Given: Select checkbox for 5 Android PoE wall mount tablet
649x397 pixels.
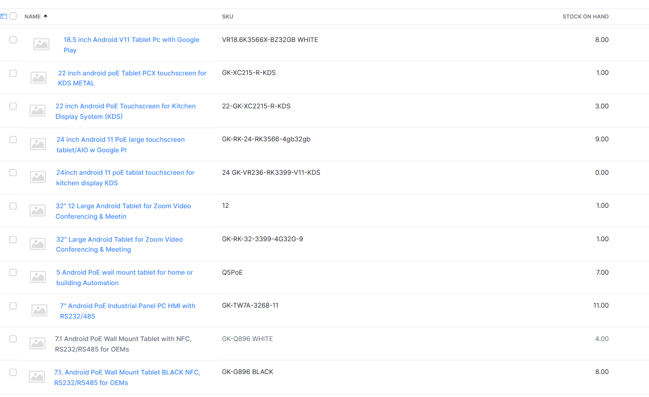Looking at the screenshot, I should [x=13, y=272].
